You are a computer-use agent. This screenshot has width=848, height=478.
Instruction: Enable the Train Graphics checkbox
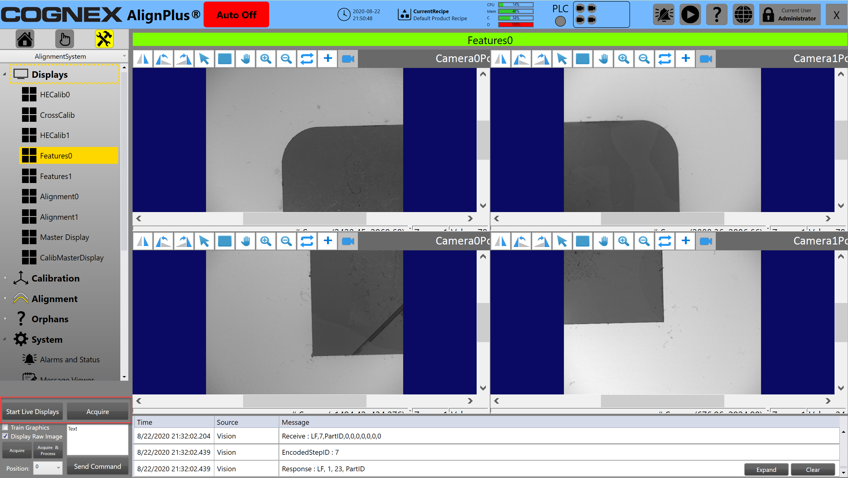(x=5, y=427)
